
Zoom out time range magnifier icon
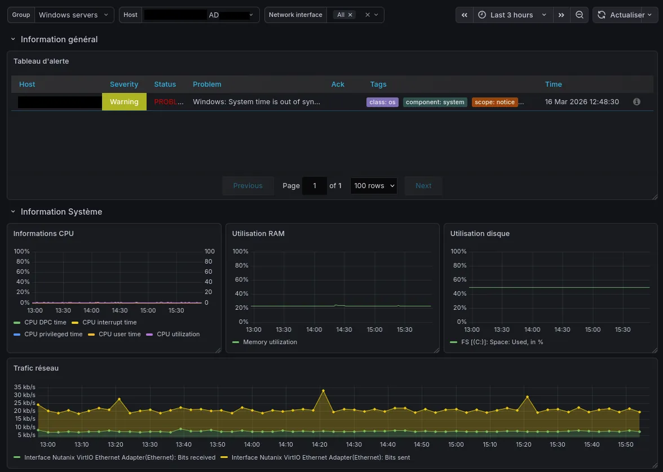579,15
